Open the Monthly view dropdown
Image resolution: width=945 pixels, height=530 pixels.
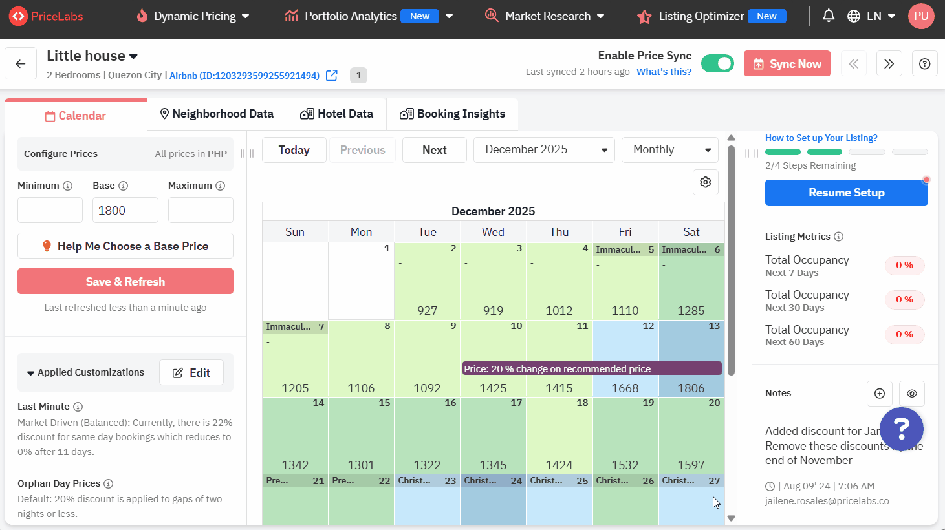pyautogui.click(x=669, y=150)
